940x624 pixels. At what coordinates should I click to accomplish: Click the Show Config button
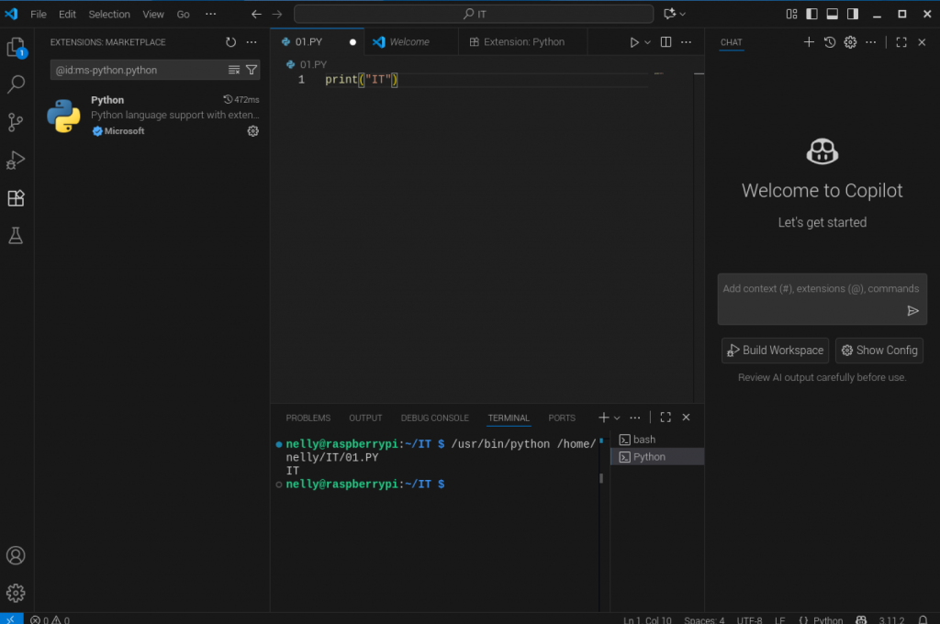(x=878, y=351)
